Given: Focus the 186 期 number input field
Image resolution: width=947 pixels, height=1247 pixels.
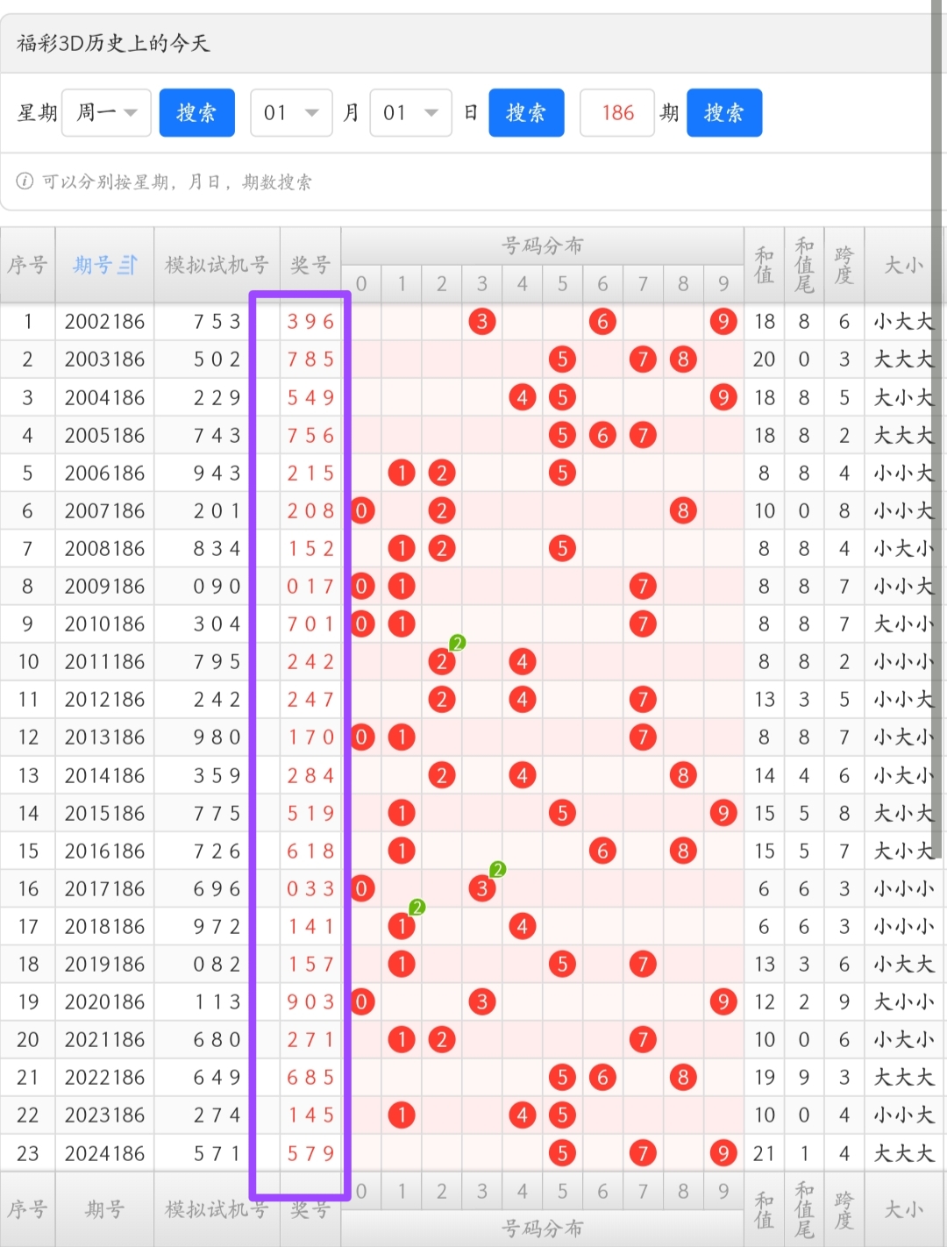Looking at the screenshot, I should (x=617, y=112).
